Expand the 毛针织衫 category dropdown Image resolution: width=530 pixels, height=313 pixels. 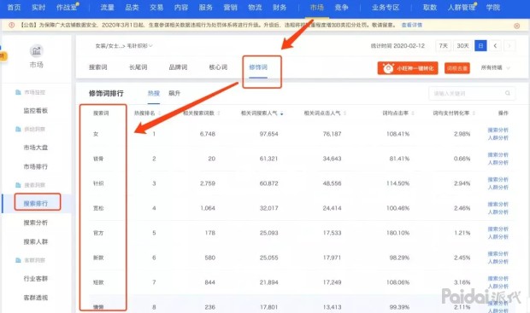pos(139,46)
